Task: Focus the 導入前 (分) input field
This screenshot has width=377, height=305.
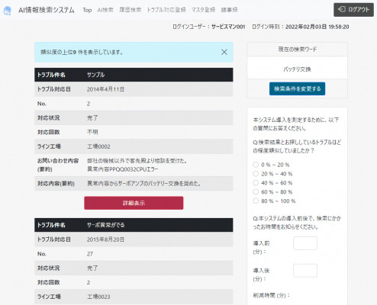Action: coord(305,243)
